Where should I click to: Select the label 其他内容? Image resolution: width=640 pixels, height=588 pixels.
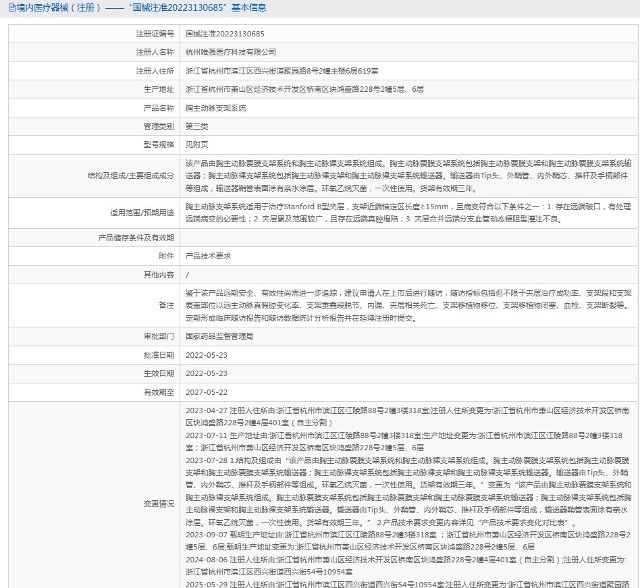[159, 275]
